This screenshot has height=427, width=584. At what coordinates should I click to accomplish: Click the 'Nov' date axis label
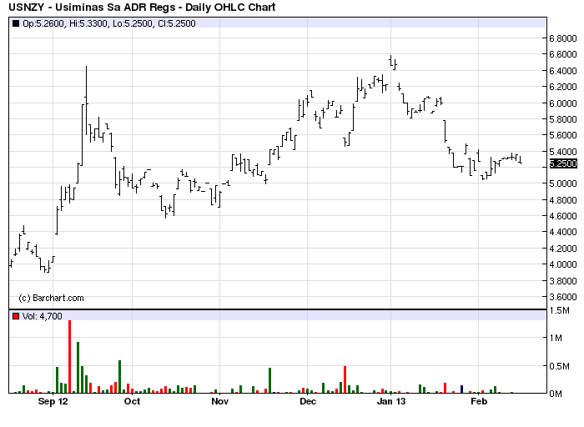point(219,401)
